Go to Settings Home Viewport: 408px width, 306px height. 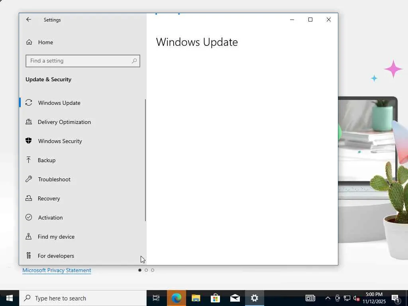point(82,42)
